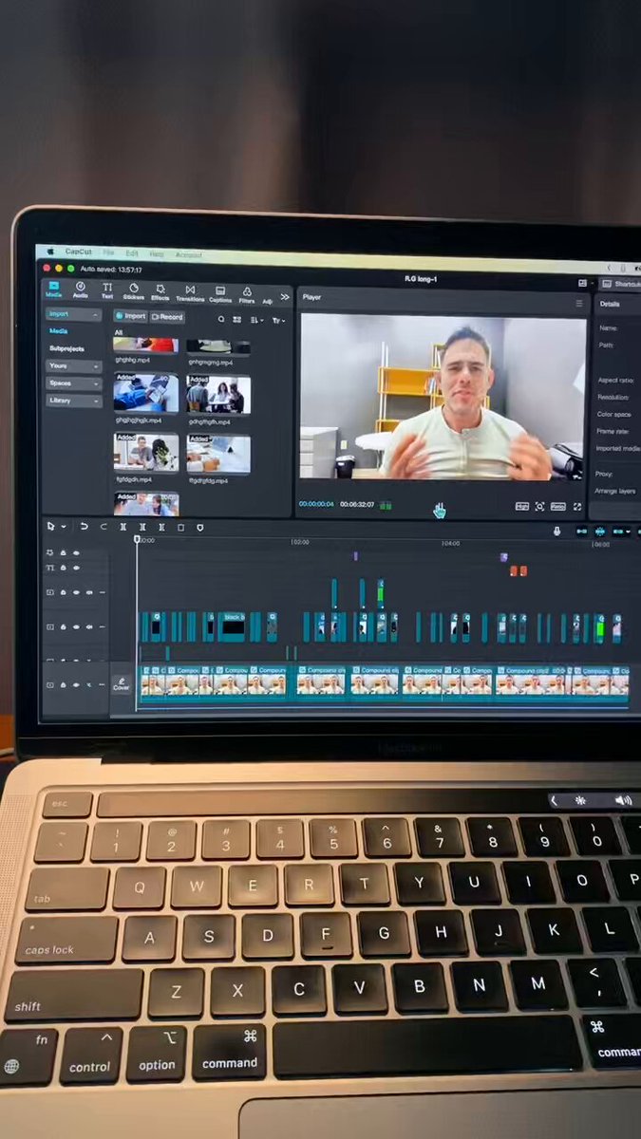Toggle media grid view icon
The height and width of the screenshot is (1139, 641).
tap(237, 320)
